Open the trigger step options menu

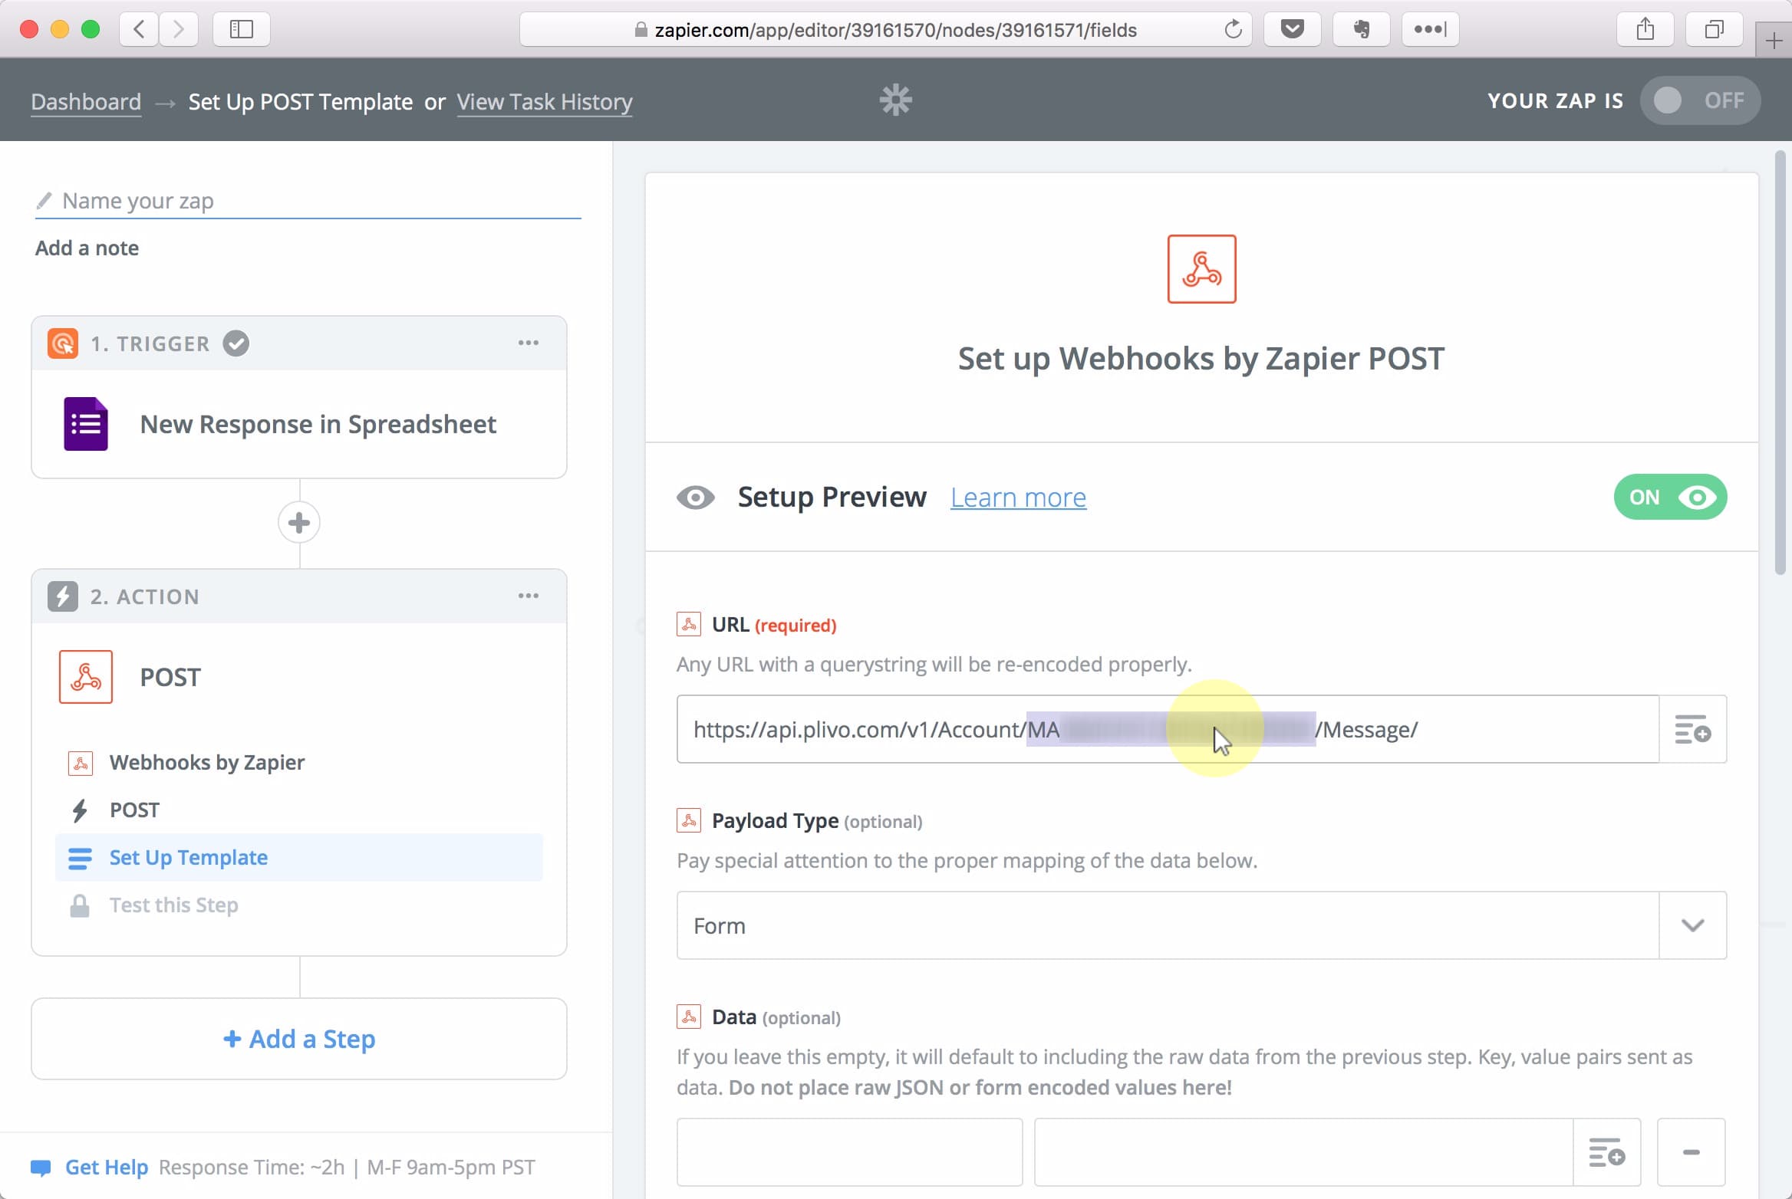click(x=528, y=343)
